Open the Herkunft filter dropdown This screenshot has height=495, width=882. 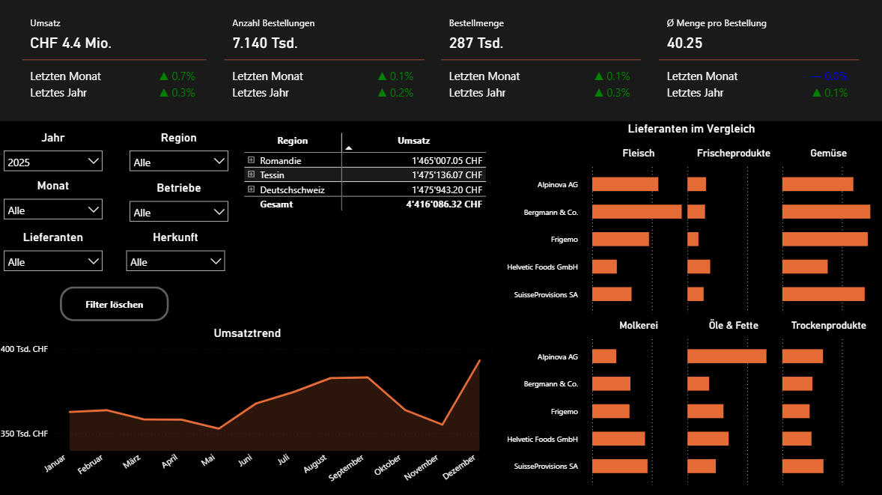point(176,261)
